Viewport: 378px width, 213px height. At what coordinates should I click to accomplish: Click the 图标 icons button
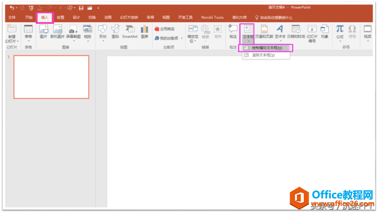[115, 31]
